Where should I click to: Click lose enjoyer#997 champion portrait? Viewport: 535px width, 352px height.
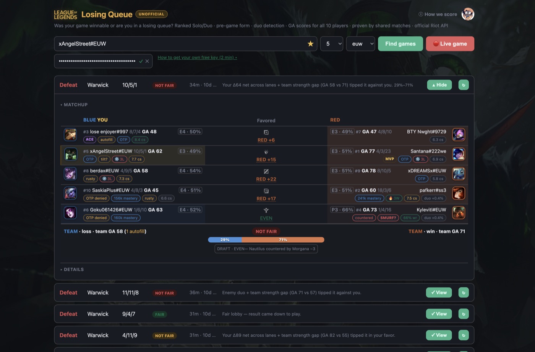(x=70, y=135)
